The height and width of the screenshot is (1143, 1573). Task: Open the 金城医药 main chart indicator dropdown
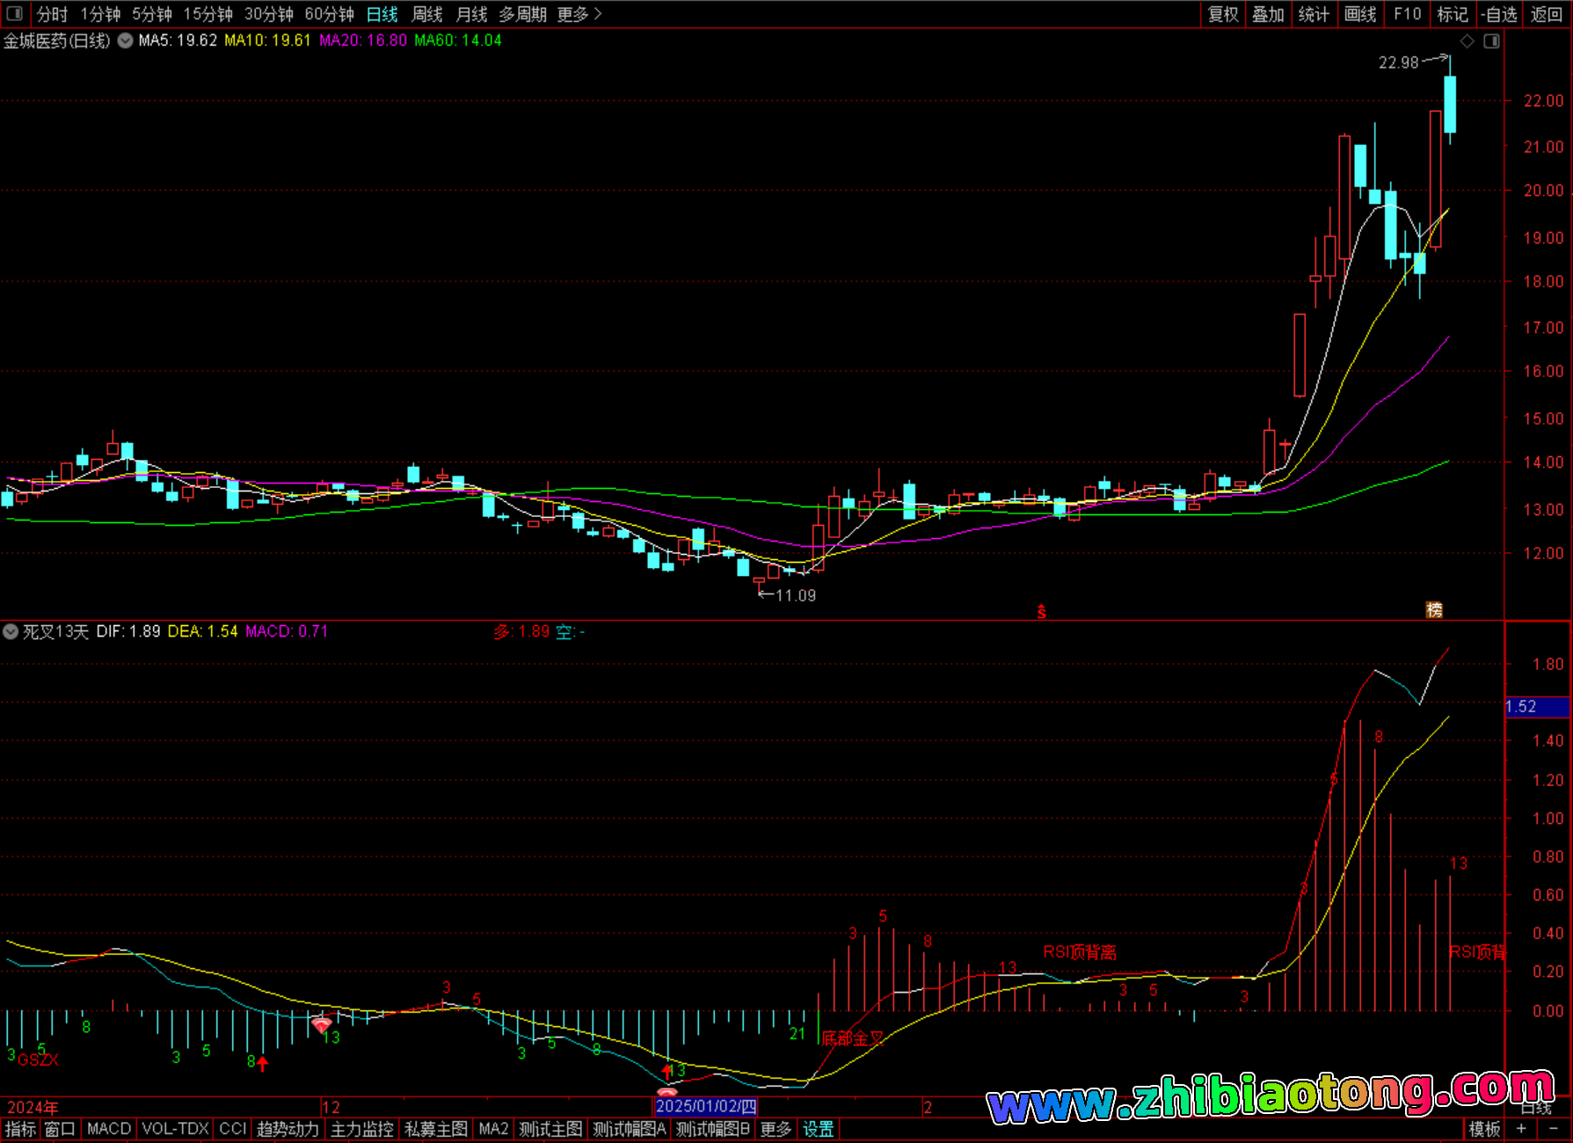(x=126, y=40)
